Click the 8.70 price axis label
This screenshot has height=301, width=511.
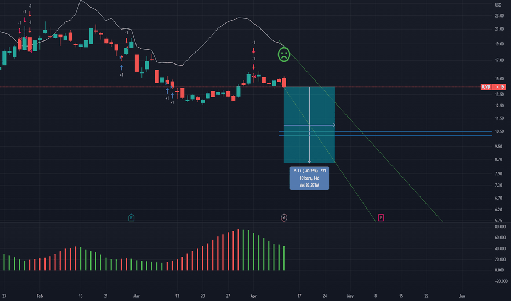coord(498,159)
